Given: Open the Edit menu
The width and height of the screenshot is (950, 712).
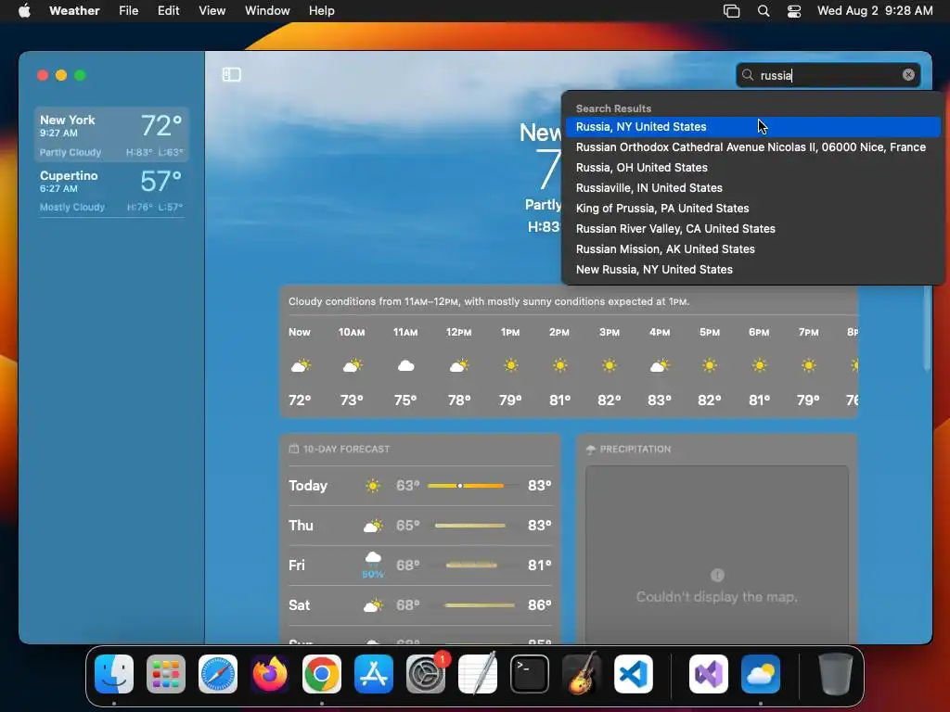Looking at the screenshot, I should click(x=169, y=11).
